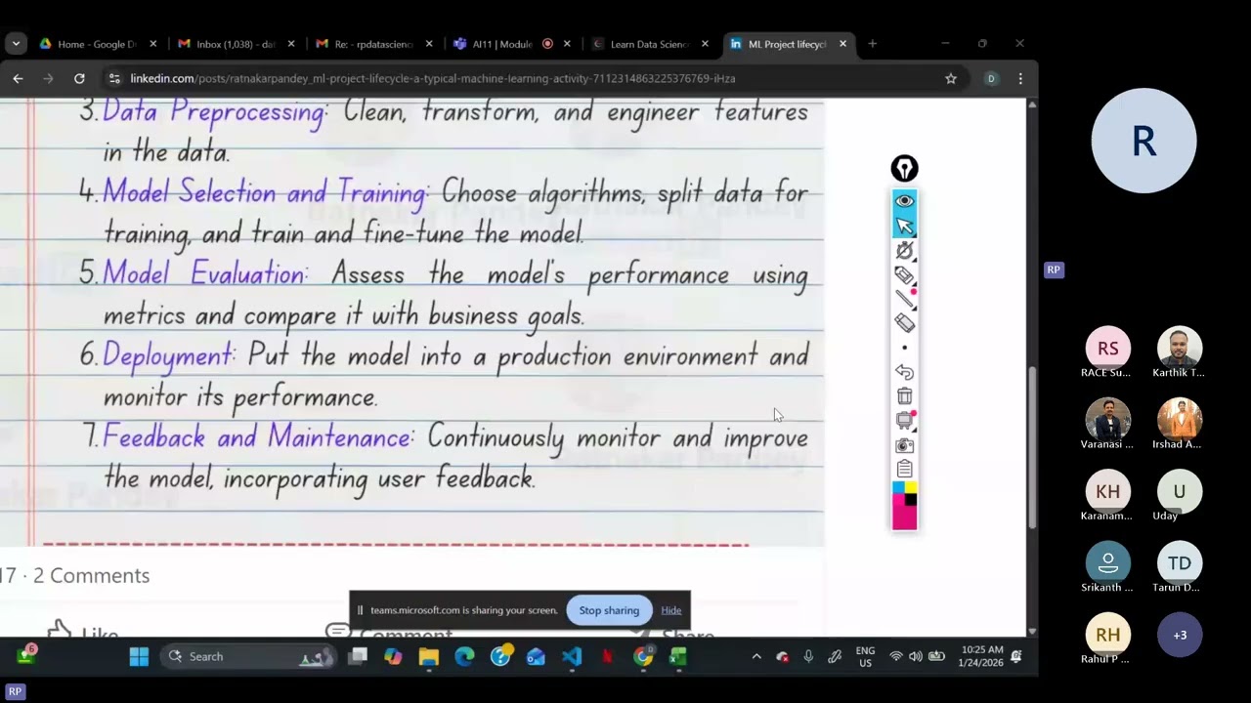The height and width of the screenshot is (703, 1251).
Task: Toggle ink visibility with the eye icon
Action: pyautogui.click(x=904, y=201)
